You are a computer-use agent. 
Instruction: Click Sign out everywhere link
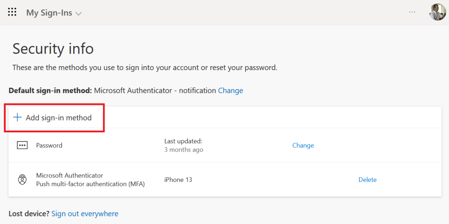[85, 214]
